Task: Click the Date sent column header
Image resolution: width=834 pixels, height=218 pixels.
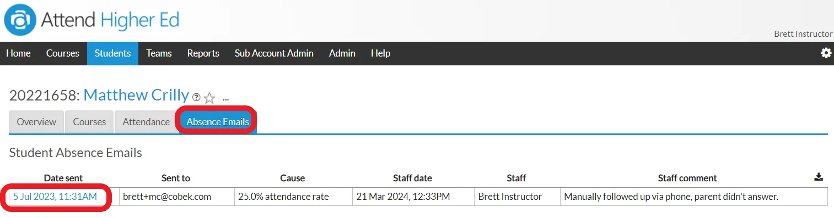Action: (x=64, y=178)
